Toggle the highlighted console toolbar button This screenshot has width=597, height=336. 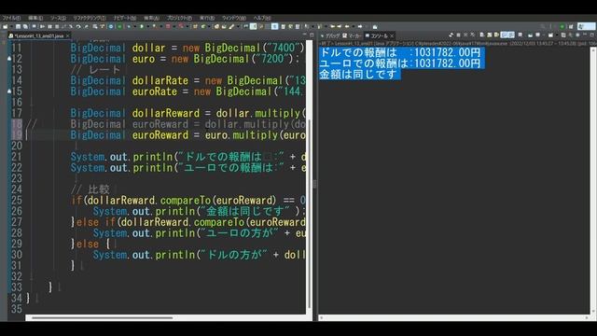pyautogui.click(x=507, y=35)
